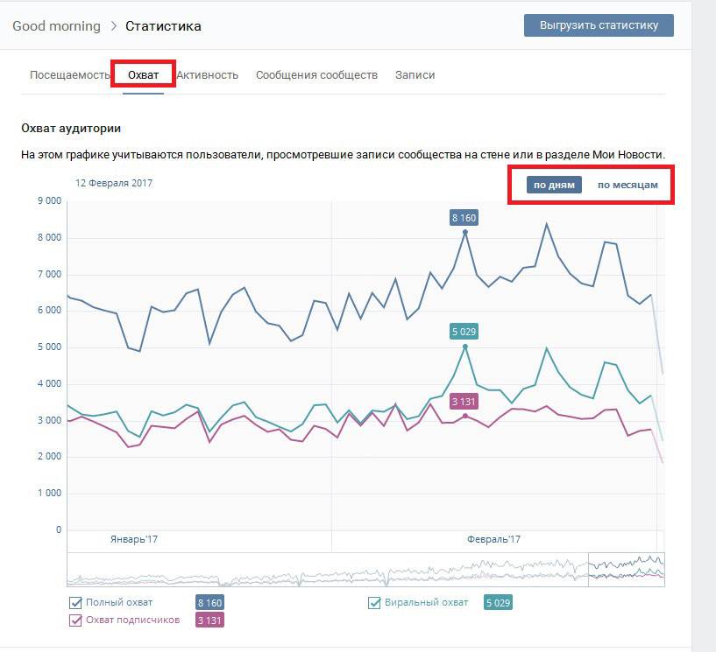Switch to the Записи tab

[x=415, y=75]
